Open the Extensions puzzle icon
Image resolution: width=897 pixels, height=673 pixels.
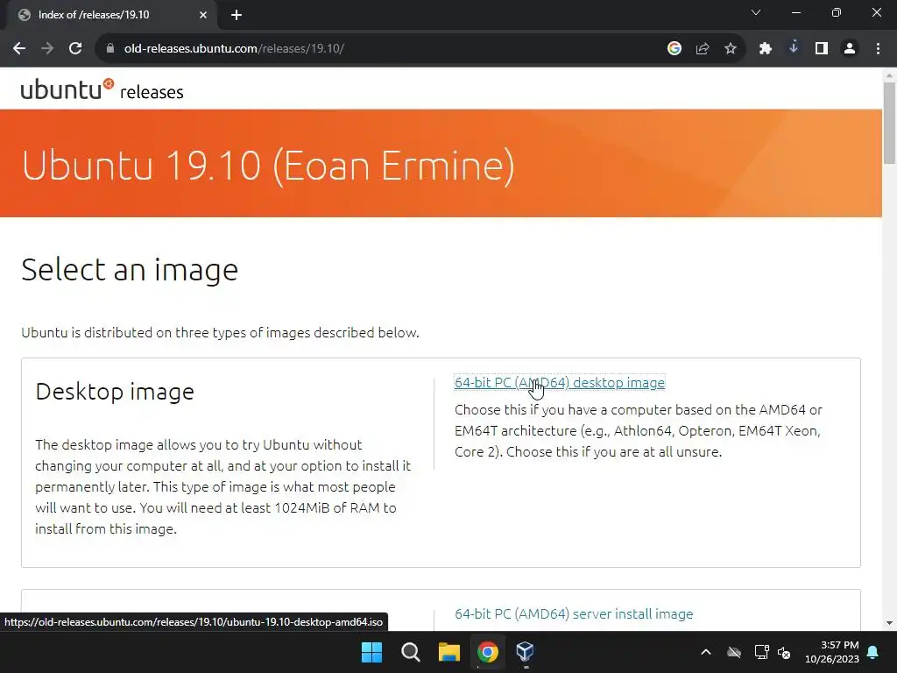[766, 49]
